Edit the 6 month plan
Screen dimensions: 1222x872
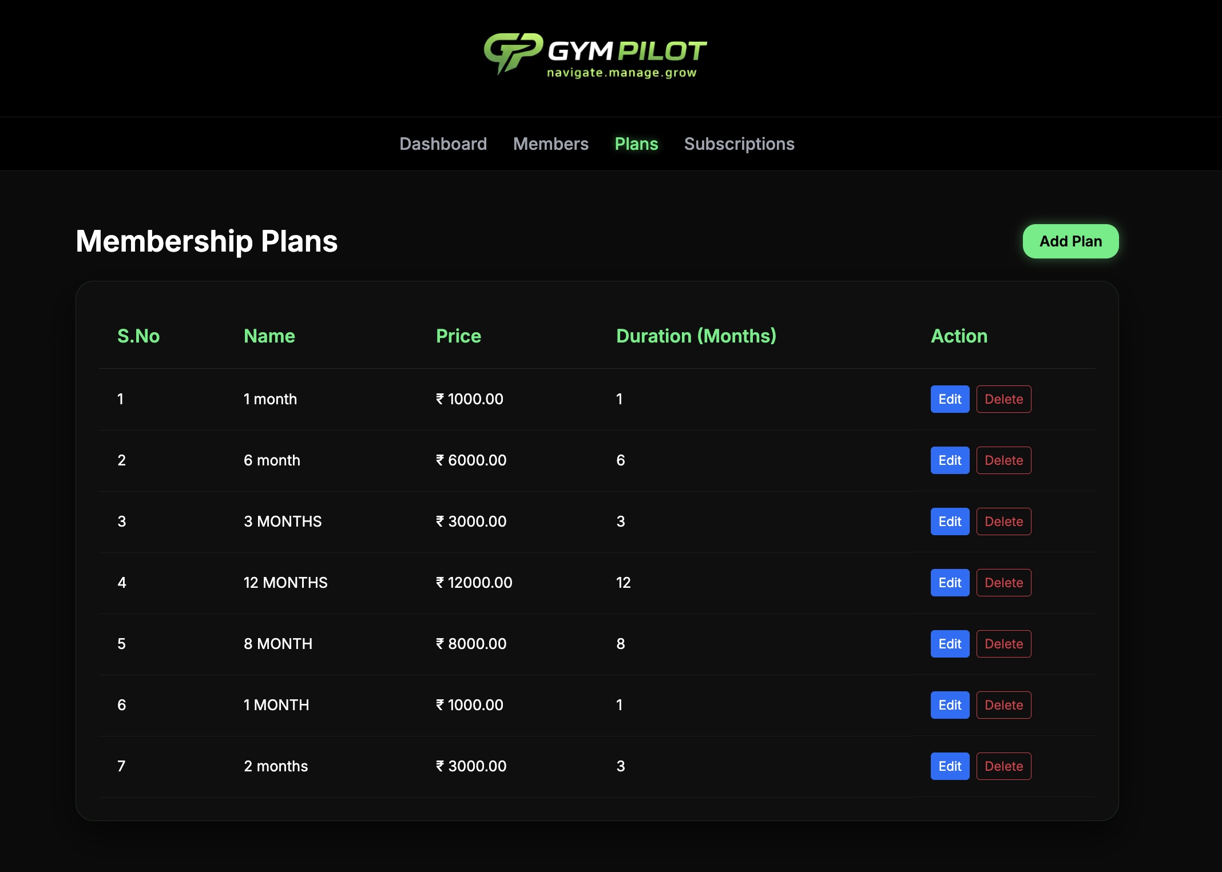pyautogui.click(x=950, y=460)
